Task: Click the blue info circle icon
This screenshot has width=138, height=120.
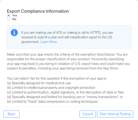Action: pos(14,32)
